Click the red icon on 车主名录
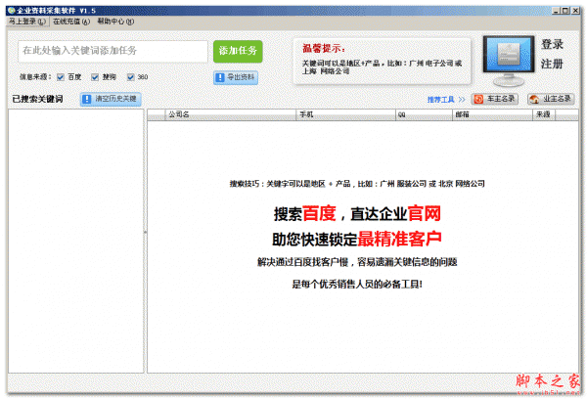Image resolution: width=587 pixels, height=399 pixels. (478, 99)
